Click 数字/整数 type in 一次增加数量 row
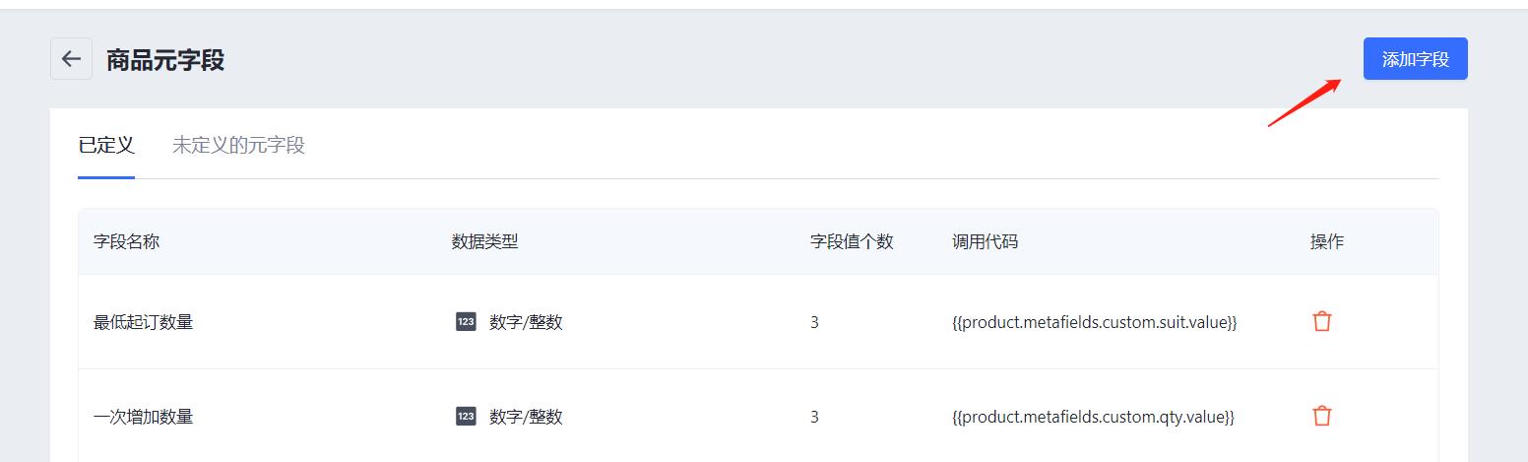The width and height of the screenshot is (1528, 462). point(526,417)
